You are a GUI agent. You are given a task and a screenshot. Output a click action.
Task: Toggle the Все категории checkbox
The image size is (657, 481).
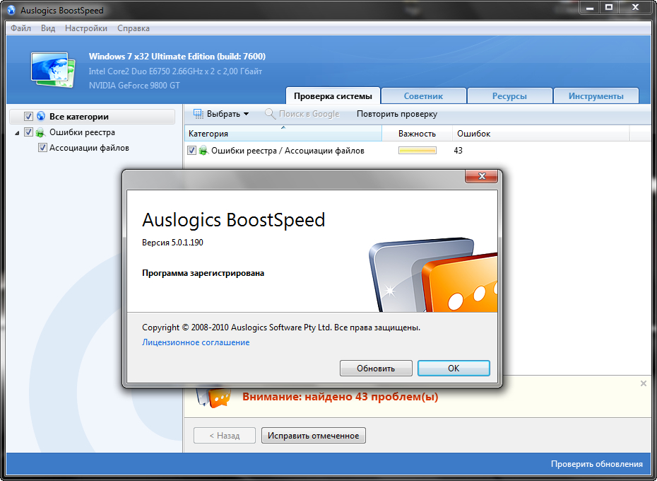(x=28, y=116)
